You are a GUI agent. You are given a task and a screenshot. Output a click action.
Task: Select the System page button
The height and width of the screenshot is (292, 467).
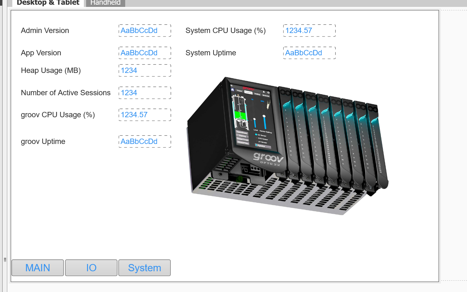(x=144, y=268)
